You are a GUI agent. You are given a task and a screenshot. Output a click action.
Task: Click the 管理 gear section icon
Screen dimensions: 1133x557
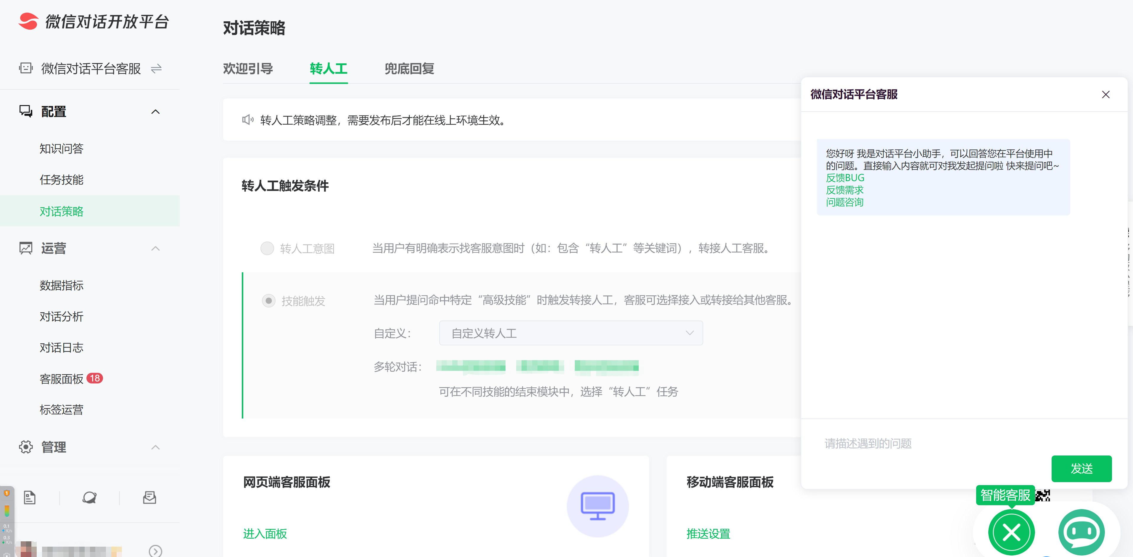pyautogui.click(x=25, y=447)
